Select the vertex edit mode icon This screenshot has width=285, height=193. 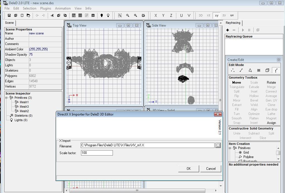tap(232, 70)
